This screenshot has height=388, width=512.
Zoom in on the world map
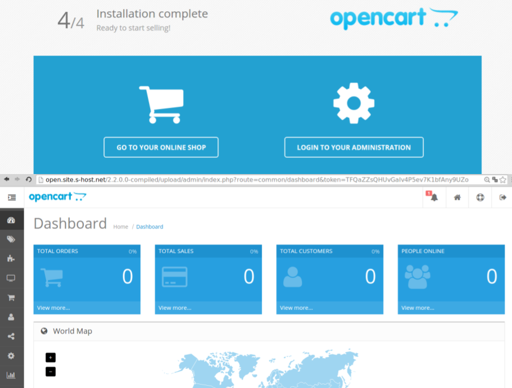pos(51,357)
